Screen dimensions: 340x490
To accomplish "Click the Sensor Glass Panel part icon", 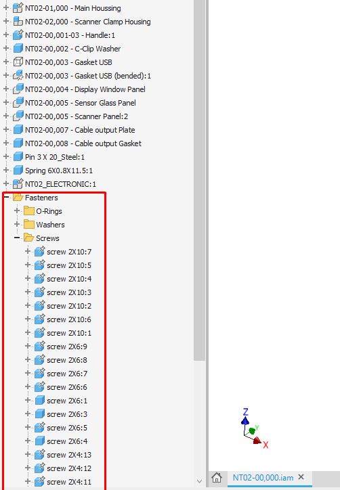I will click(x=18, y=102).
